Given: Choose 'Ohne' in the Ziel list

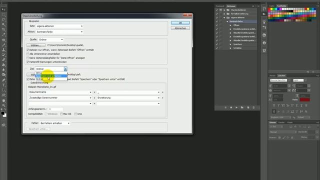Looking at the screenshot, I should point(51,73).
